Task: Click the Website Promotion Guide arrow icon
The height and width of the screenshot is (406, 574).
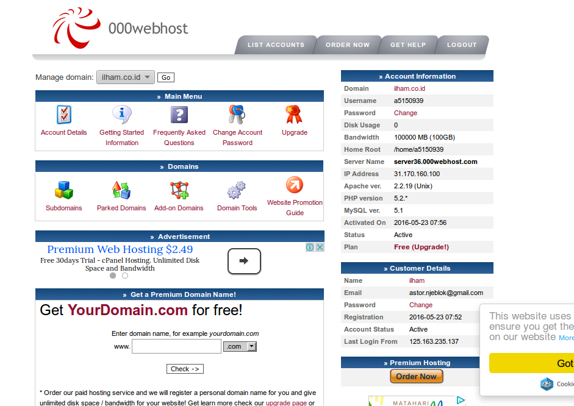Action: click(x=295, y=185)
